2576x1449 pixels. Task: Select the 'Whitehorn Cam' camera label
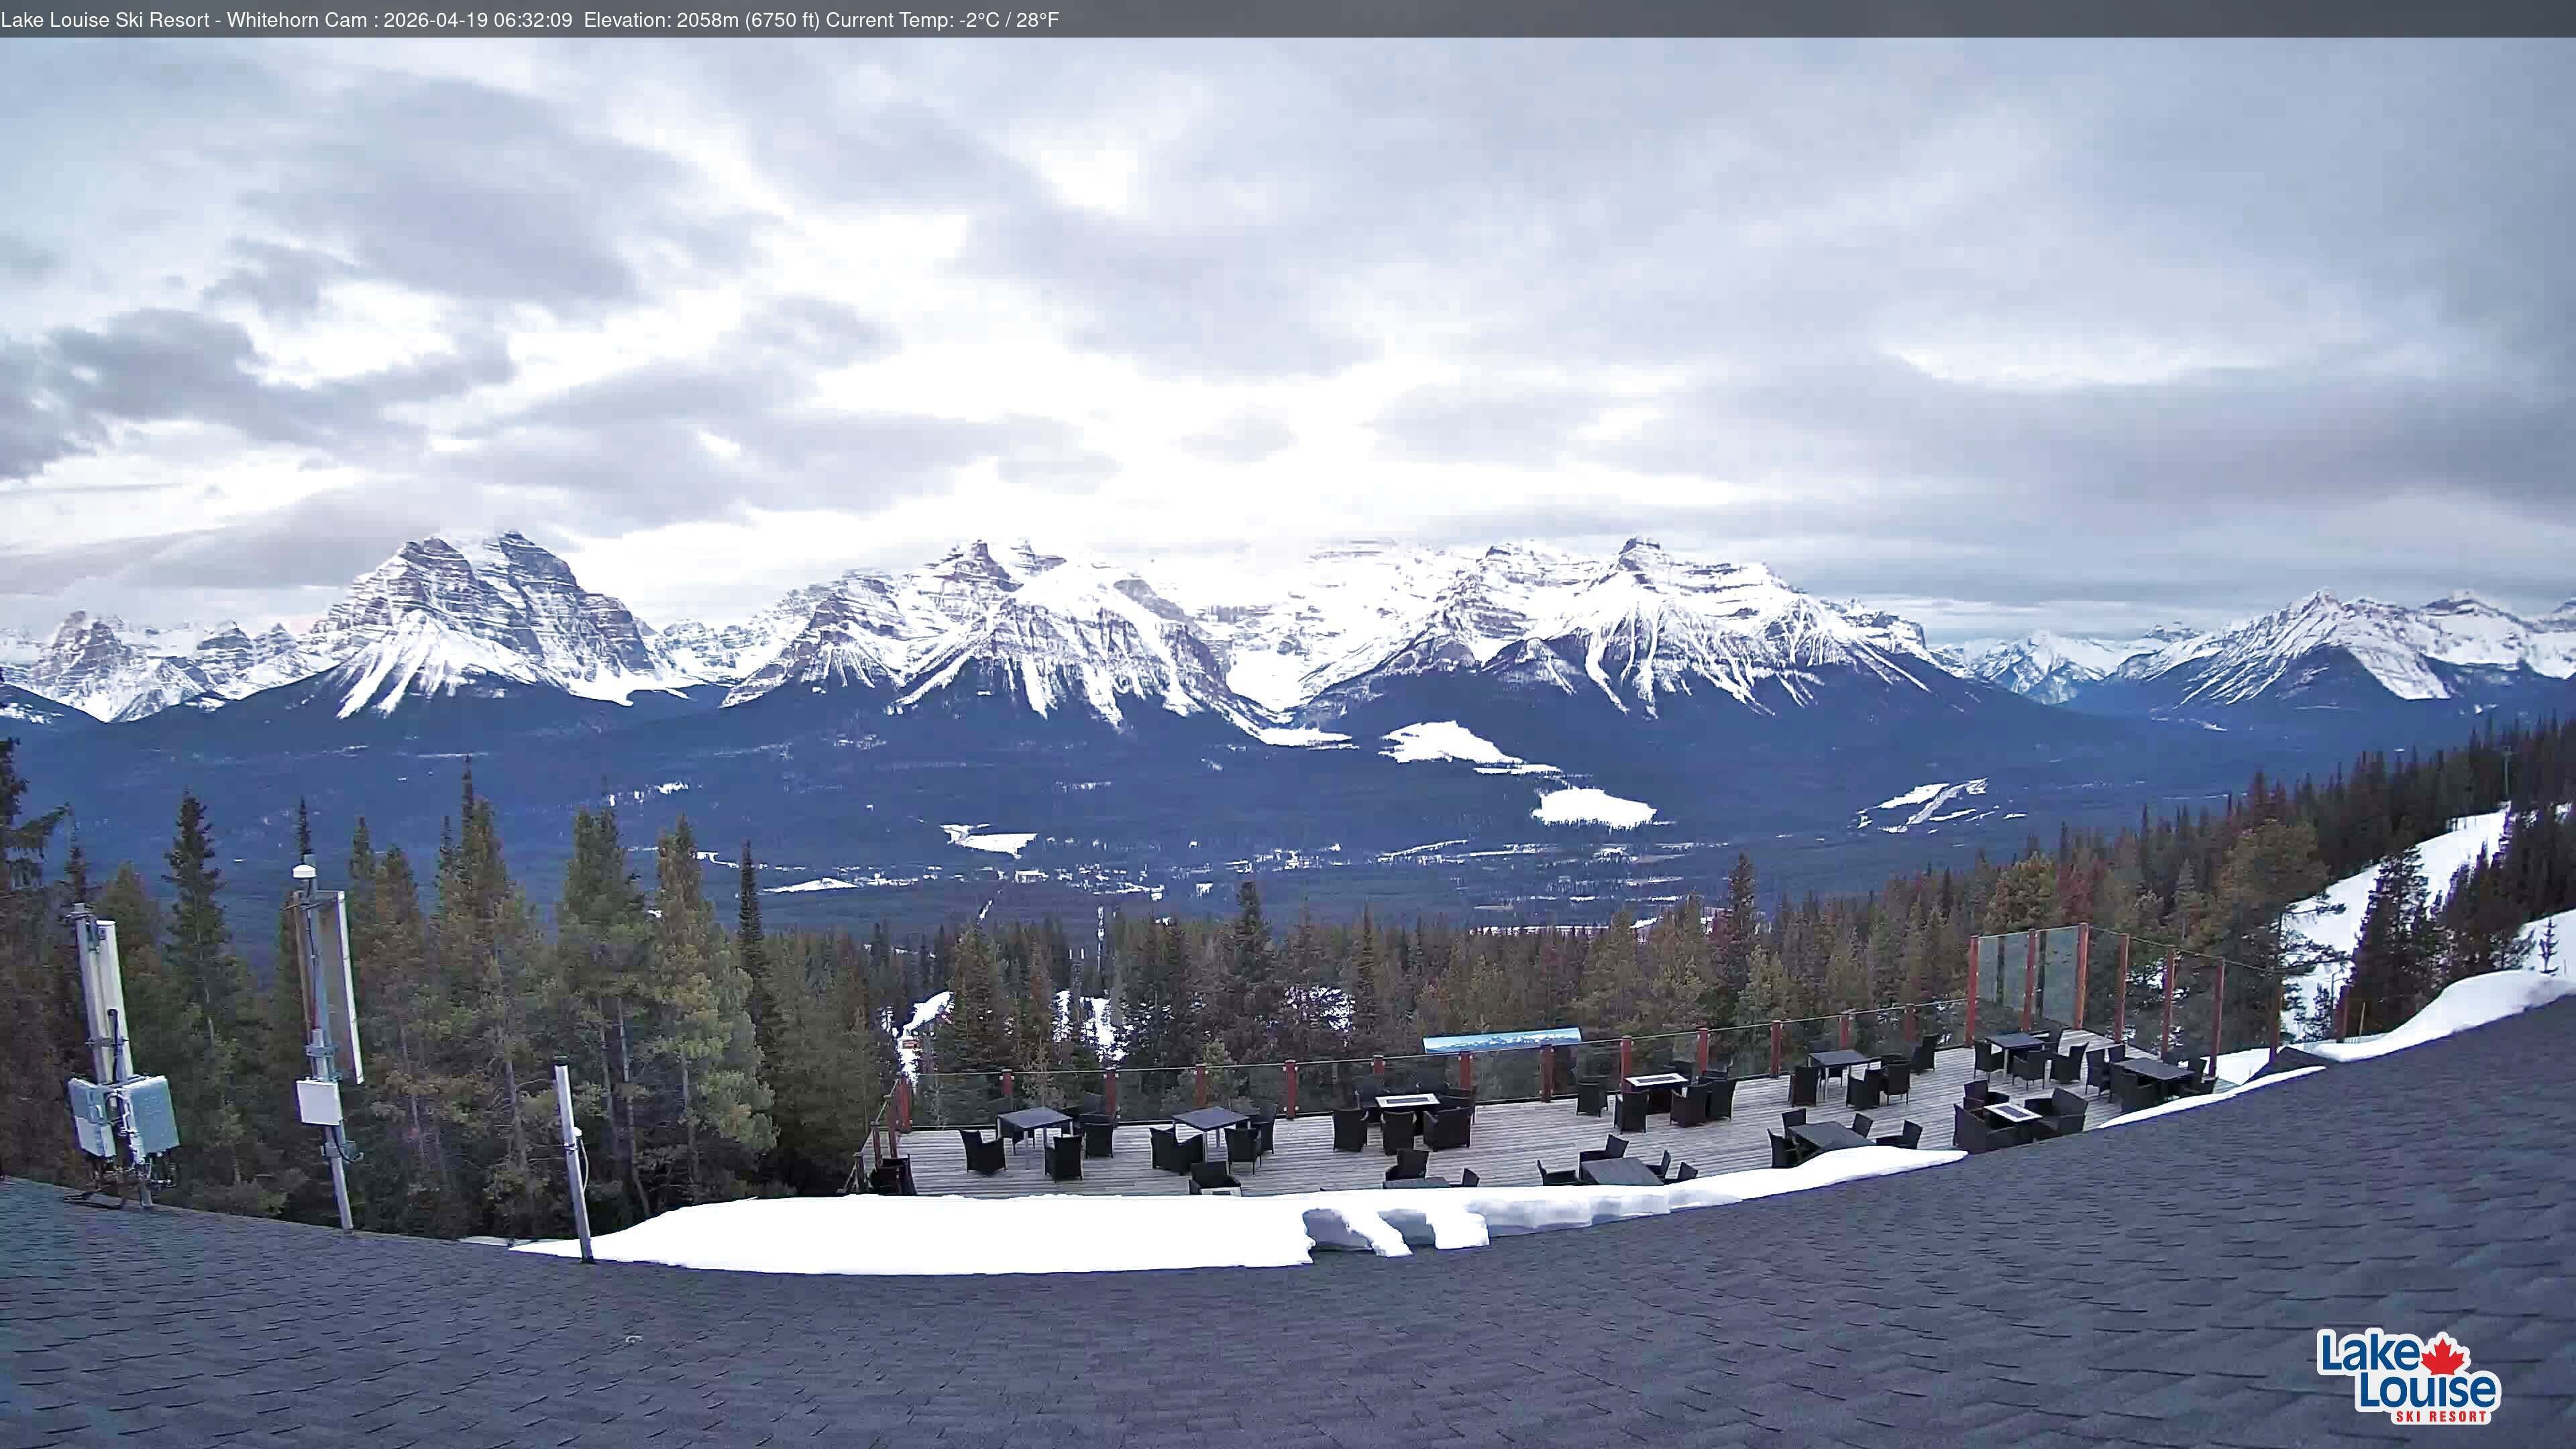300,18
